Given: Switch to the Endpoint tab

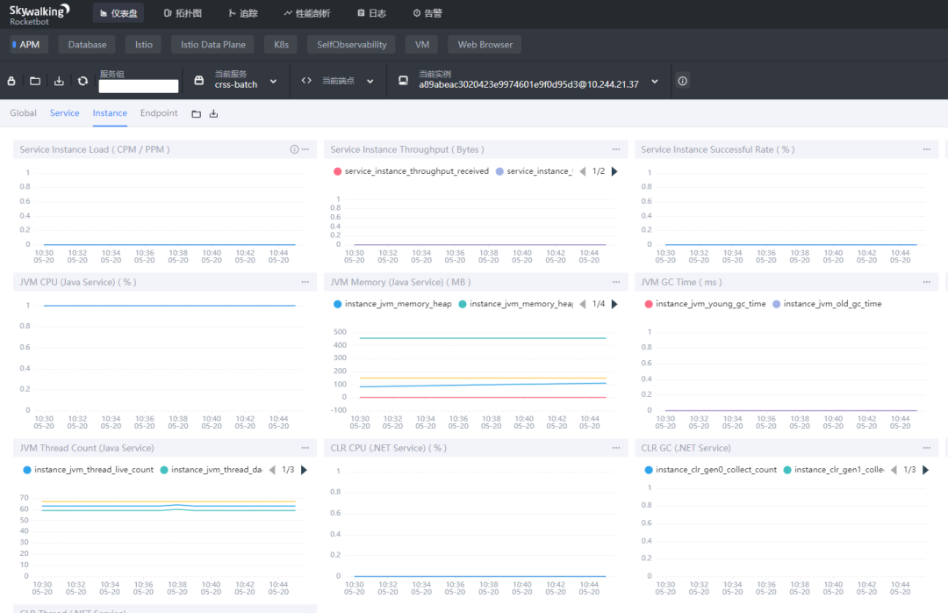Looking at the screenshot, I should pyautogui.click(x=159, y=113).
